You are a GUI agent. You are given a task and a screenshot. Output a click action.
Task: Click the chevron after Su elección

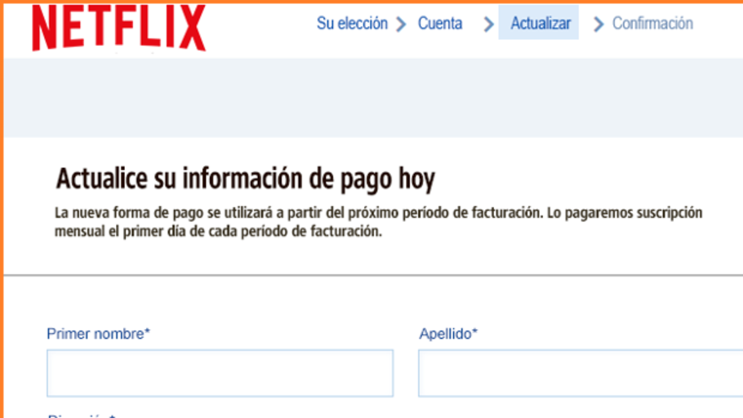tap(401, 24)
